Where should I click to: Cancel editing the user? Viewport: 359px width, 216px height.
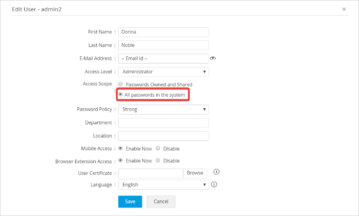[161, 202]
